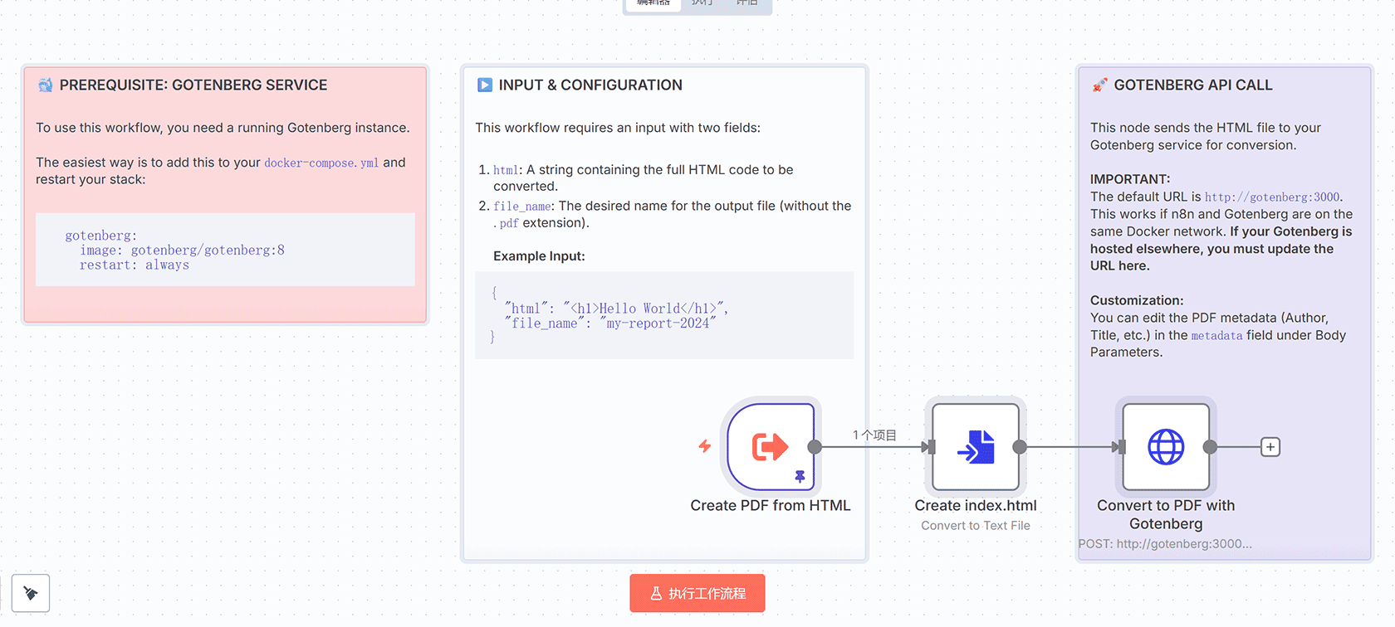This screenshot has height=627, width=1395.
Task: Open the Convert to PDF with Gotenberg node
Action: tap(1165, 446)
